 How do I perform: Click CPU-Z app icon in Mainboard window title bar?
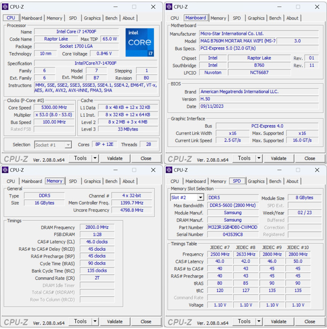click(x=169, y=7)
